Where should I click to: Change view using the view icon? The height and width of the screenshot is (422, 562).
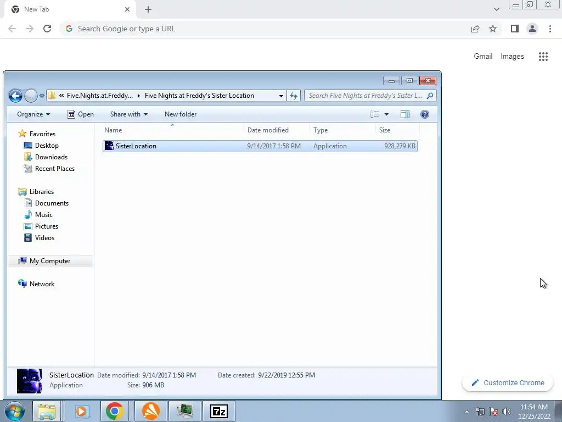374,114
